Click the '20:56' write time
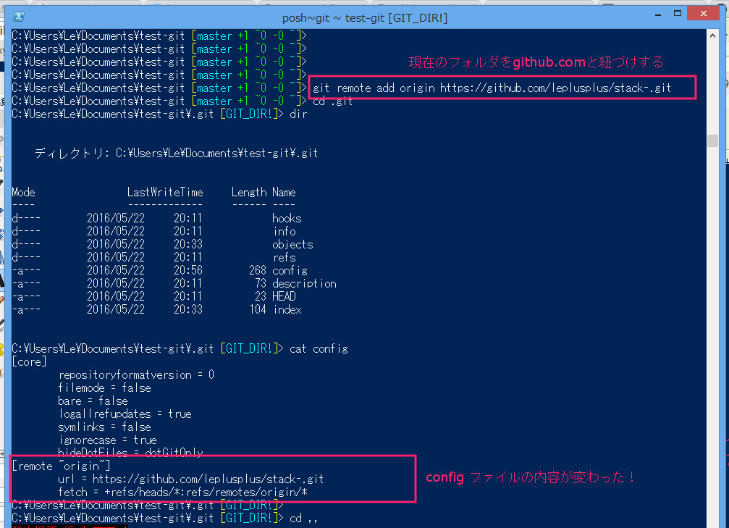Image resolution: width=729 pixels, height=528 pixels. coord(187,270)
